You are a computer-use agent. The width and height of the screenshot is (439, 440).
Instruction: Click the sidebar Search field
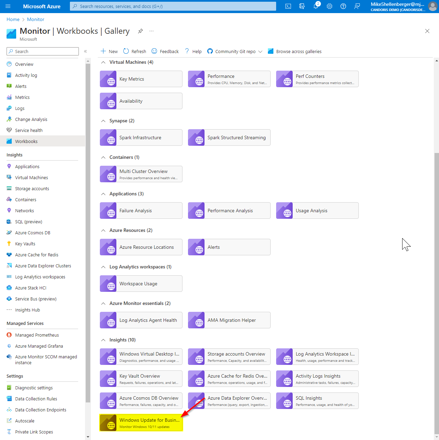[42, 51]
